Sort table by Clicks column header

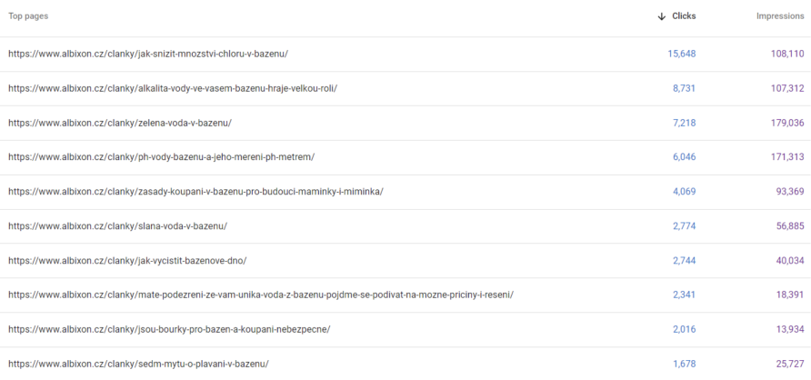(684, 16)
